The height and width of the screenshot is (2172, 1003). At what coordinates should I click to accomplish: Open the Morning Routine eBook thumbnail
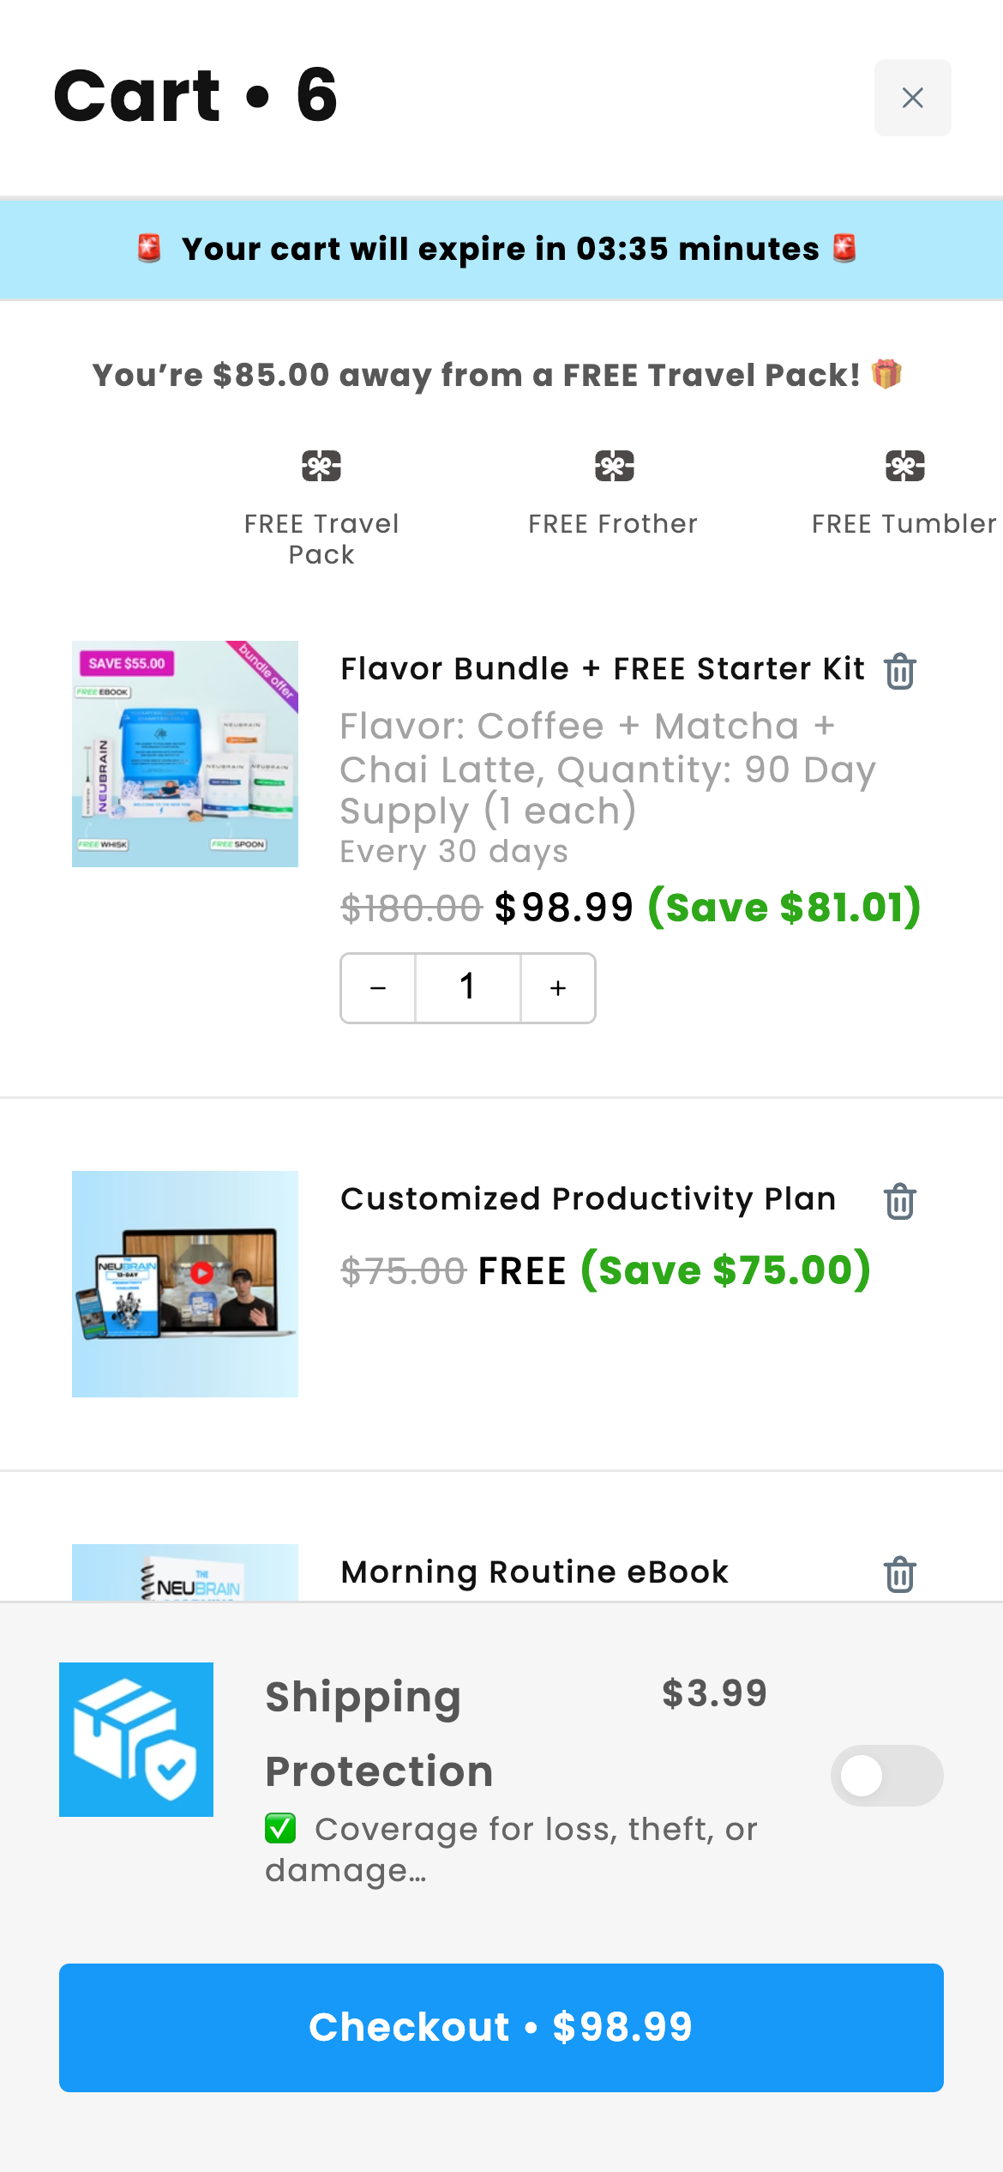tap(185, 1573)
